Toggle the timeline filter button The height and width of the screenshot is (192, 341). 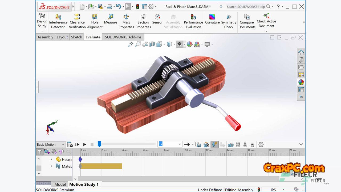pyautogui.click(x=40, y=152)
